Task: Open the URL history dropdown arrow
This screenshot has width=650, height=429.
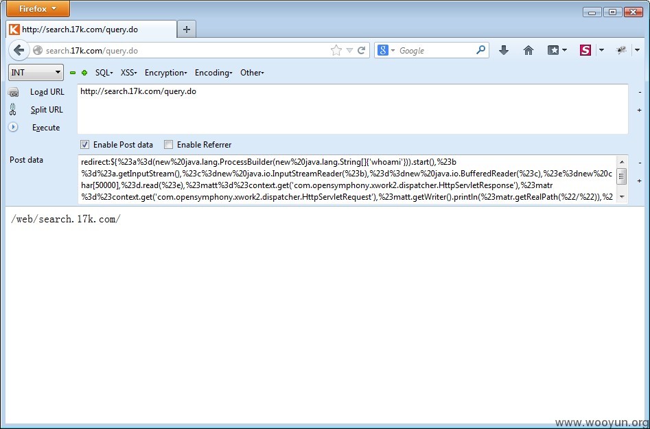Action: pos(349,51)
